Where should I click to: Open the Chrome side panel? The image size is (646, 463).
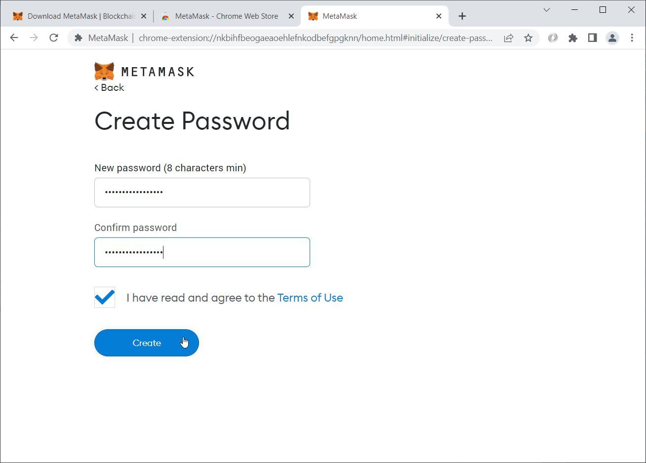click(592, 38)
